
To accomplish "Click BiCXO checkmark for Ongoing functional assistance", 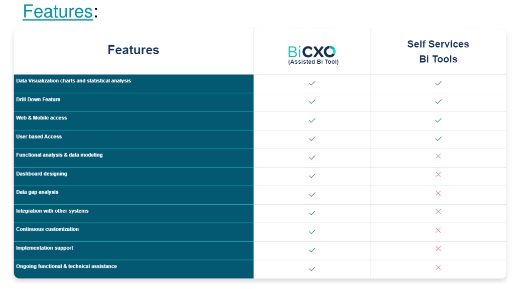I will 312,269.
